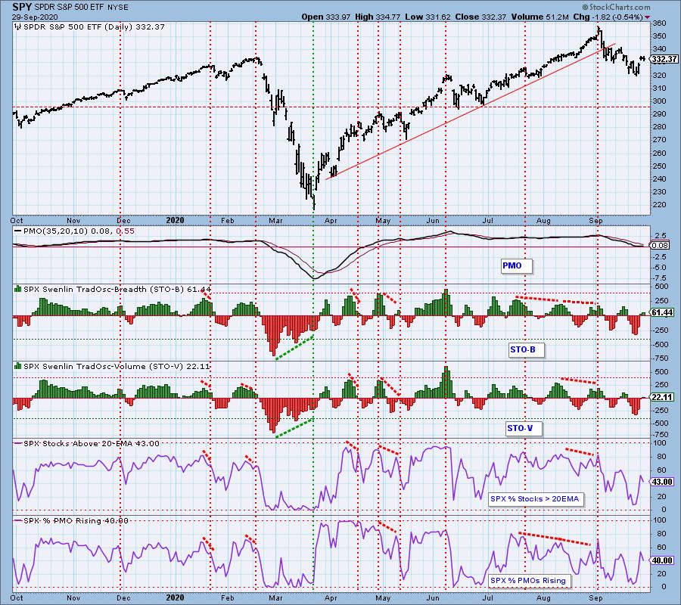Click the SPX Swenlin TradOsc-Breadth (STO-B) 61.44 legend
681x605 pixels.
[x=117, y=289]
